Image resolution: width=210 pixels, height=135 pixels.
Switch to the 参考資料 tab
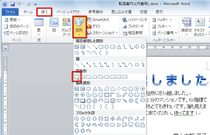tap(96, 12)
